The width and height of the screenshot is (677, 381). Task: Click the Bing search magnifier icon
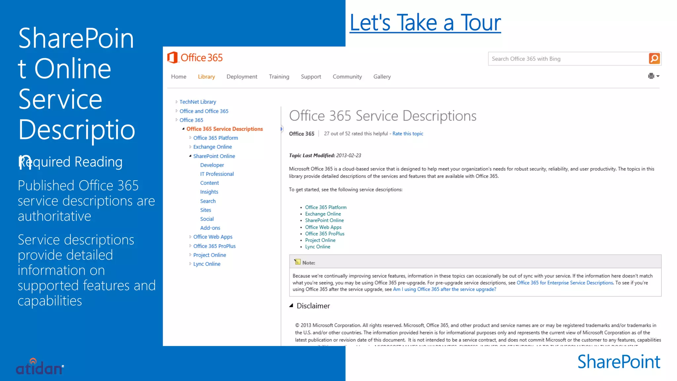pyautogui.click(x=654, y=59)
